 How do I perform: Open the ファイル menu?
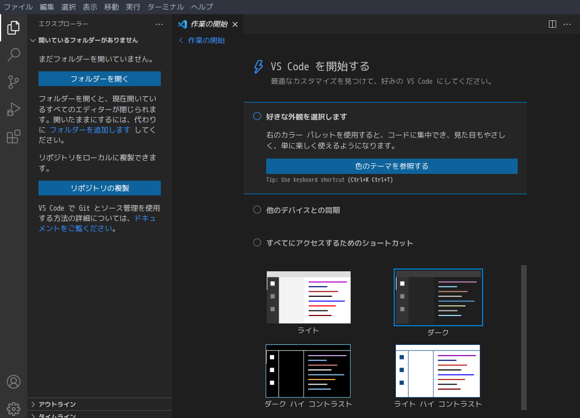tap(18, 7)
